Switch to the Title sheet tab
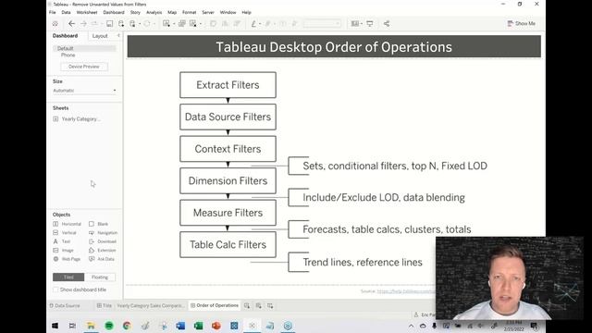 (105, 305)
